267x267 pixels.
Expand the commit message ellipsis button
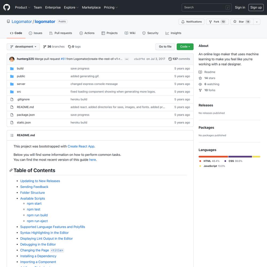click(x=127, y=59)
